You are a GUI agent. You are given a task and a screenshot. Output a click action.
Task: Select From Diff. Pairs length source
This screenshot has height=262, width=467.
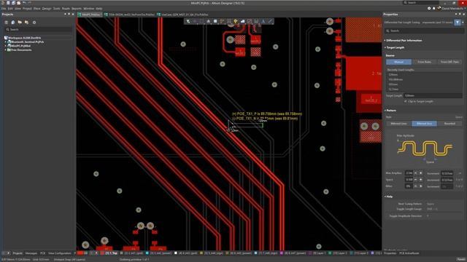click(449, 62)
